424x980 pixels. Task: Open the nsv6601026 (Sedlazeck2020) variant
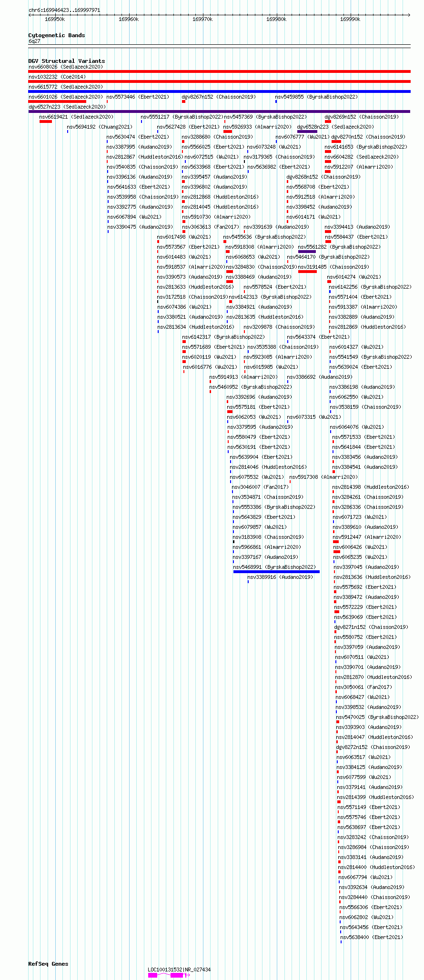(66, 97)
